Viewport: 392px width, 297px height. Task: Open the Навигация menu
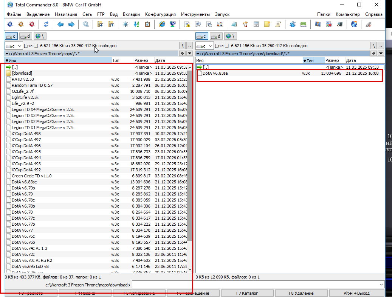coord(66,14)
